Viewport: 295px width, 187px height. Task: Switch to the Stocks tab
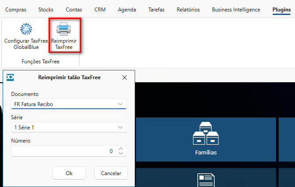point(46,10)
